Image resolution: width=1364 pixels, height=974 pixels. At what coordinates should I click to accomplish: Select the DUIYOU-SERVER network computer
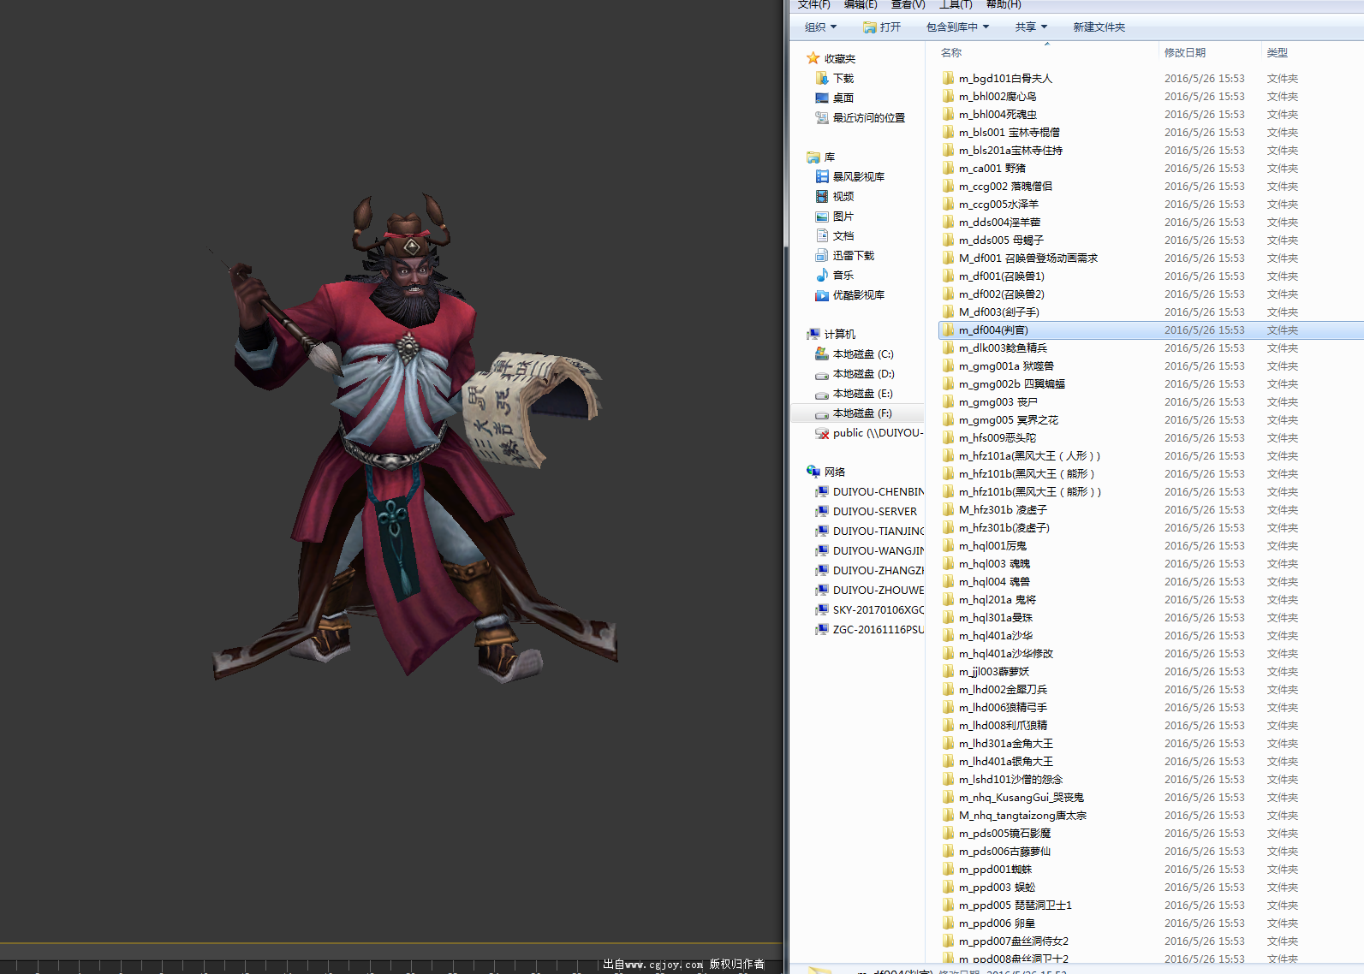[874, 511]
